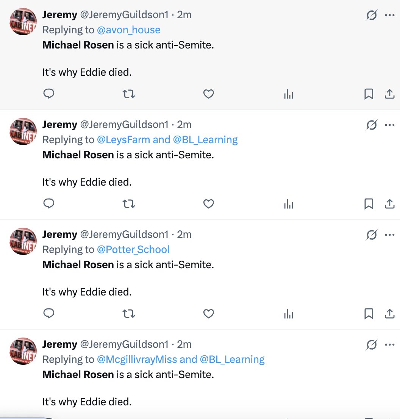Bookmark the tweet replying to @avon_house
Viewport: 400px width, 419px height.
(x=369, y=94)
